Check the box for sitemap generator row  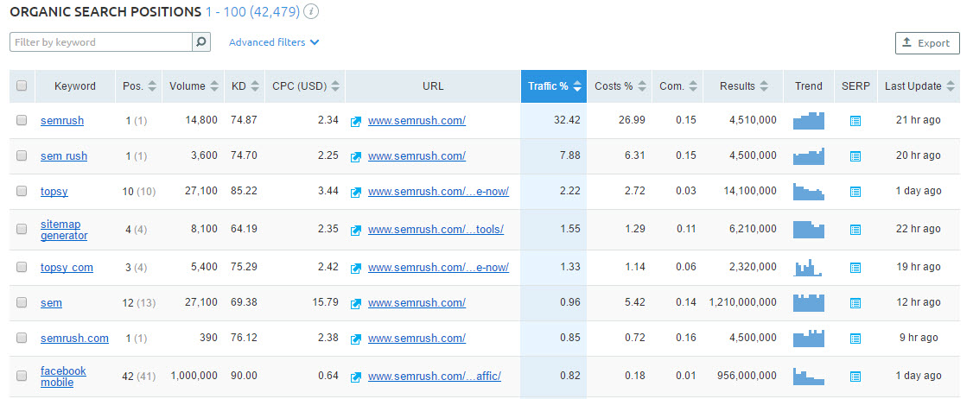[x=22, y=230]
